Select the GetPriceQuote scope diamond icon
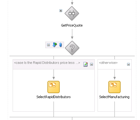The height and width of the screenshot is (120, 140). (72, 14)
